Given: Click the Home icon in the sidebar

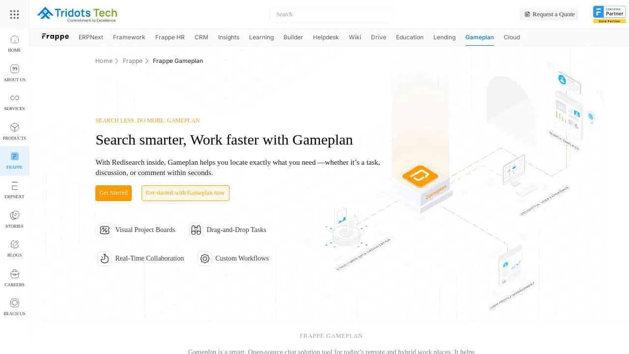Looking at the screenshot, I should [x=14, y=39].
